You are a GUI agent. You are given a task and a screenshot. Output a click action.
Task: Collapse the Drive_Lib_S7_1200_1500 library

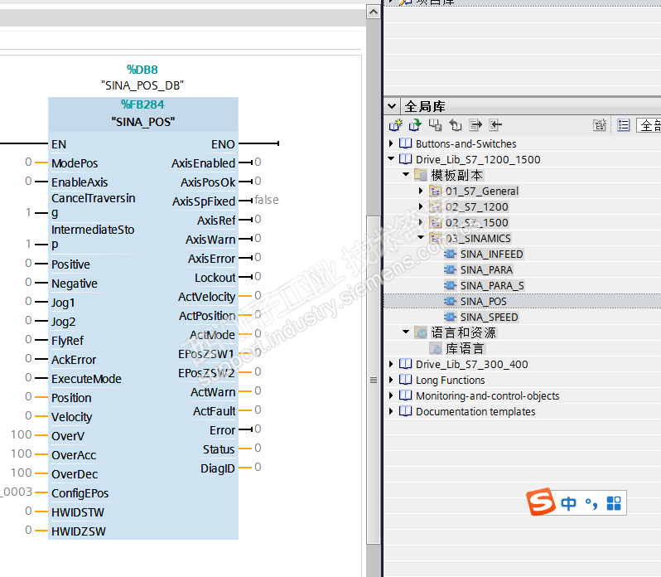pyautogui.click(x=391, y=159)
